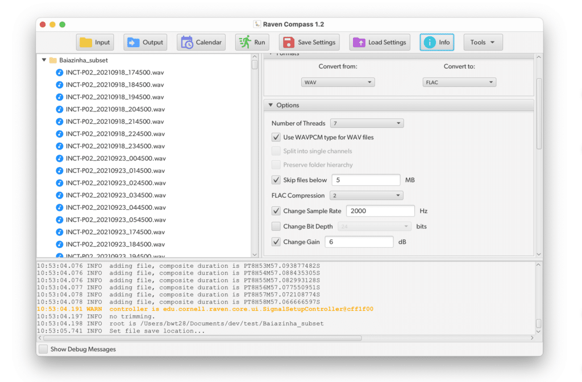Collapse the Options section
The height and width of the screenshot is (382, 582).
tap(271, 105)
